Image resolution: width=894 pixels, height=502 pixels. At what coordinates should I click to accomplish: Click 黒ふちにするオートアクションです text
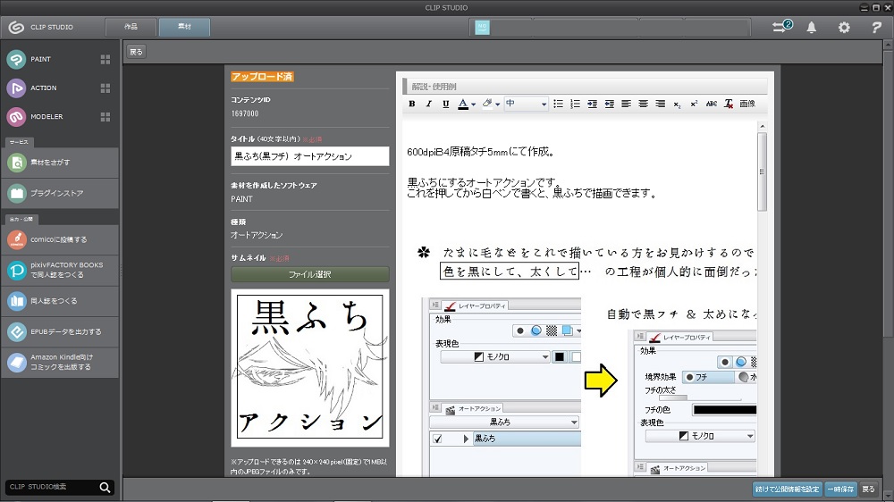tap(485, 183)
